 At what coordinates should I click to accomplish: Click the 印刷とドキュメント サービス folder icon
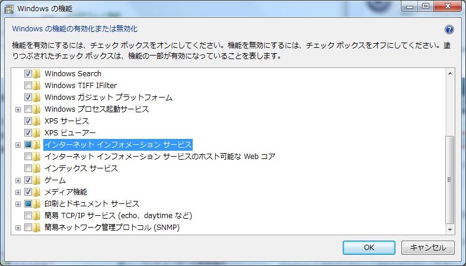click(x=37, y=204)
